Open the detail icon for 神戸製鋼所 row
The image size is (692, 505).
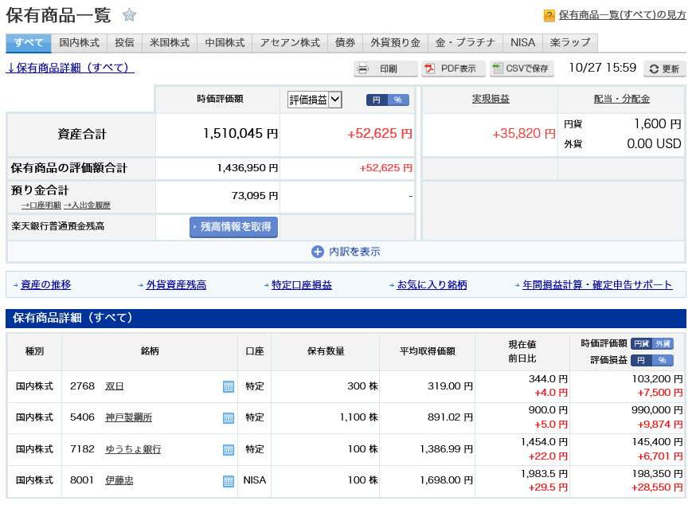(x=229, y=418)
